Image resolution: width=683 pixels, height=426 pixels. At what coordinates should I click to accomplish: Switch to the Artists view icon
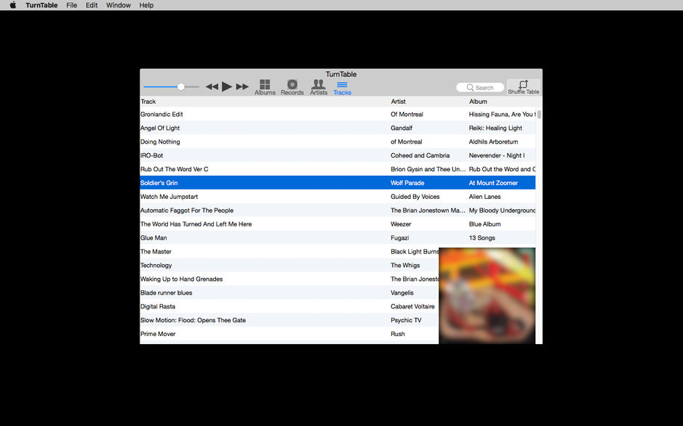pos(318,86)
